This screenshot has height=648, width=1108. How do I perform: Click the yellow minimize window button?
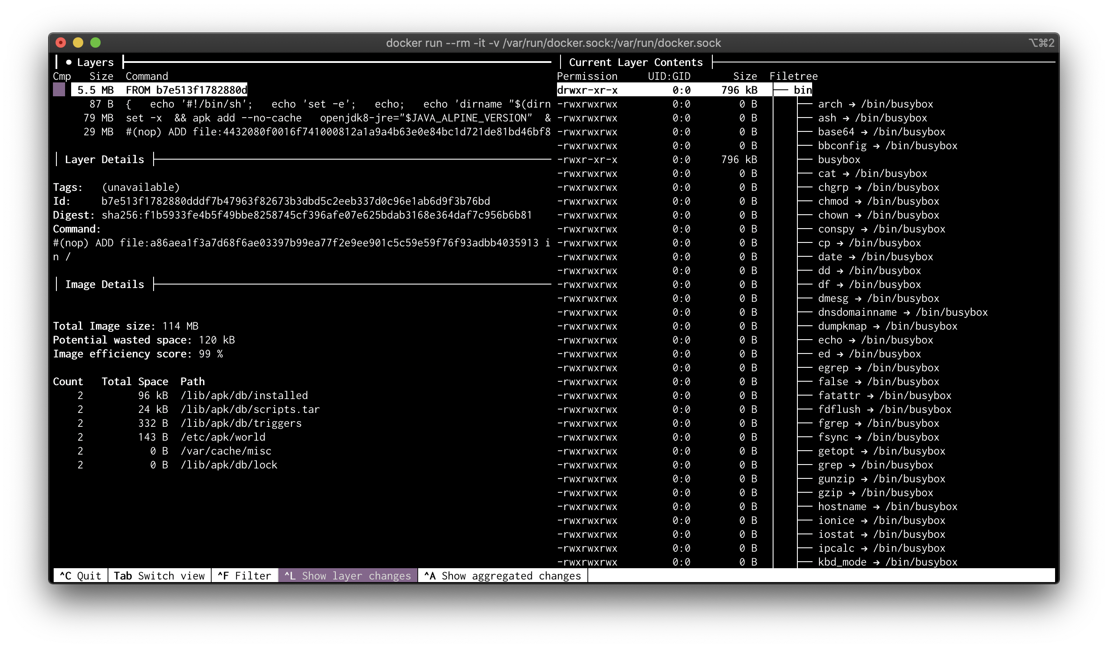tap(78, 43)
